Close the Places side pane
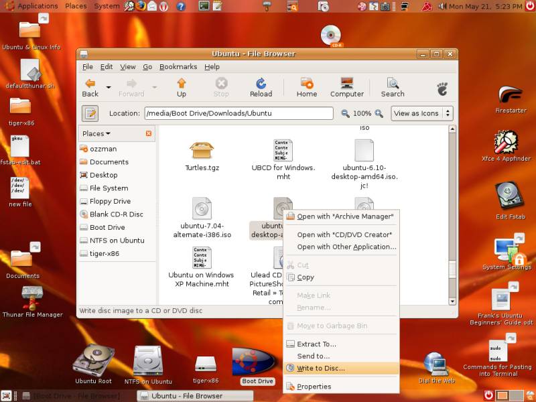Screen dimensions: 536x402 click(149, 133)
